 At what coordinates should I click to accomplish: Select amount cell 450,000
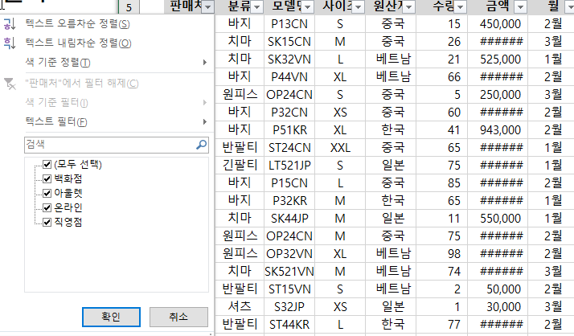pyautogui.click(x=498, y=24)
